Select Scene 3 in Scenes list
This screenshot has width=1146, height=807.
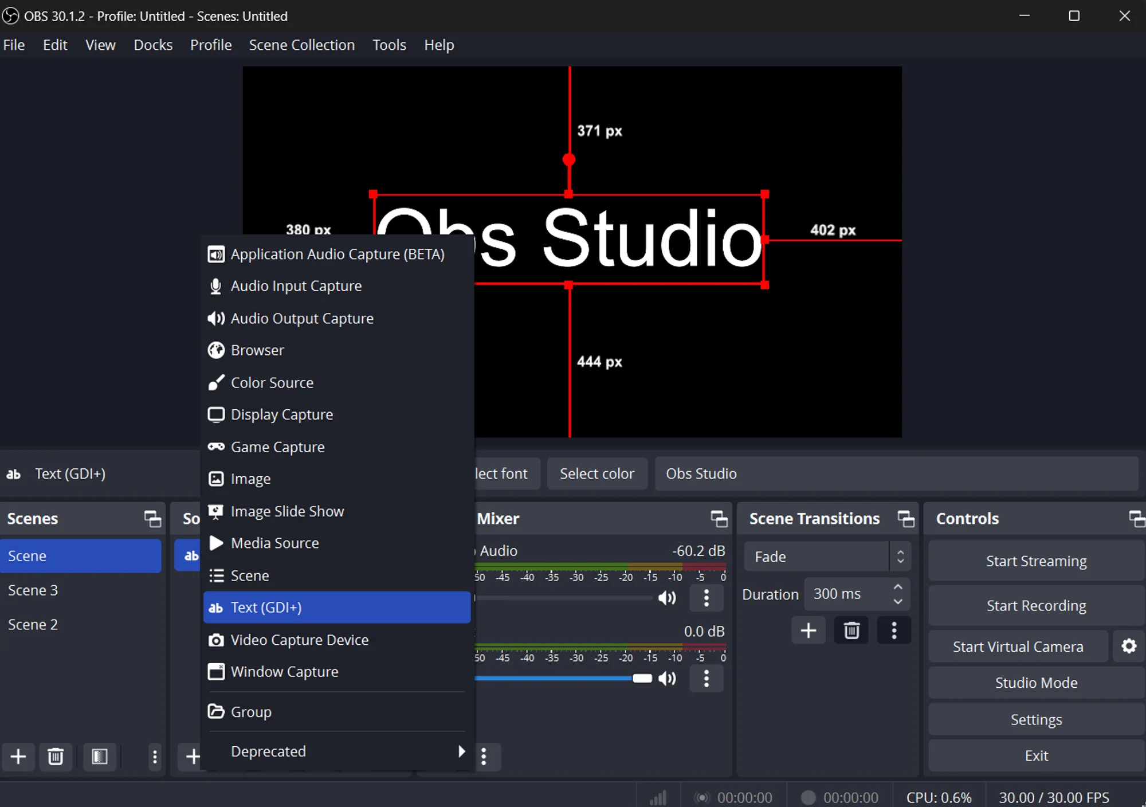click(x=80, y=590)
